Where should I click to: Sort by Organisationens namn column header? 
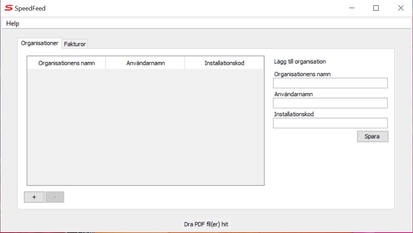[x=66, y=63]
